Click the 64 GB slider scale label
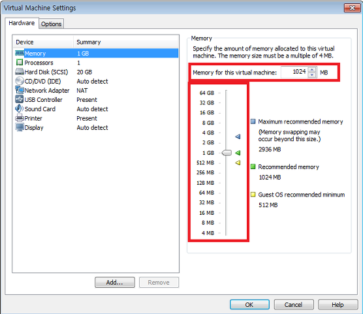The width and height of the screenshot is (363, 314). [x=207, y=93]
